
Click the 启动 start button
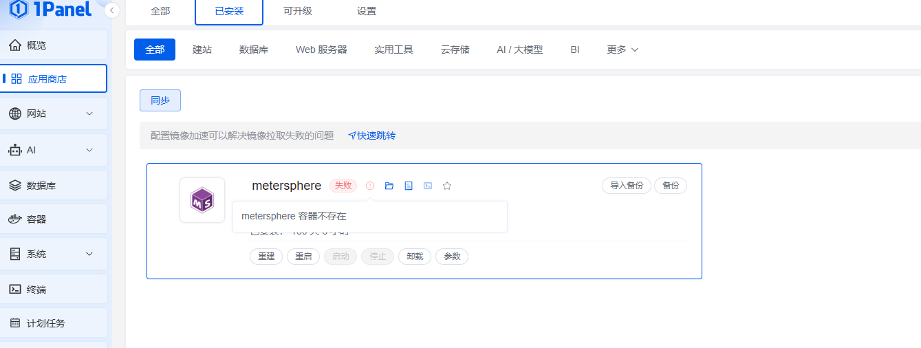[340, 257]
